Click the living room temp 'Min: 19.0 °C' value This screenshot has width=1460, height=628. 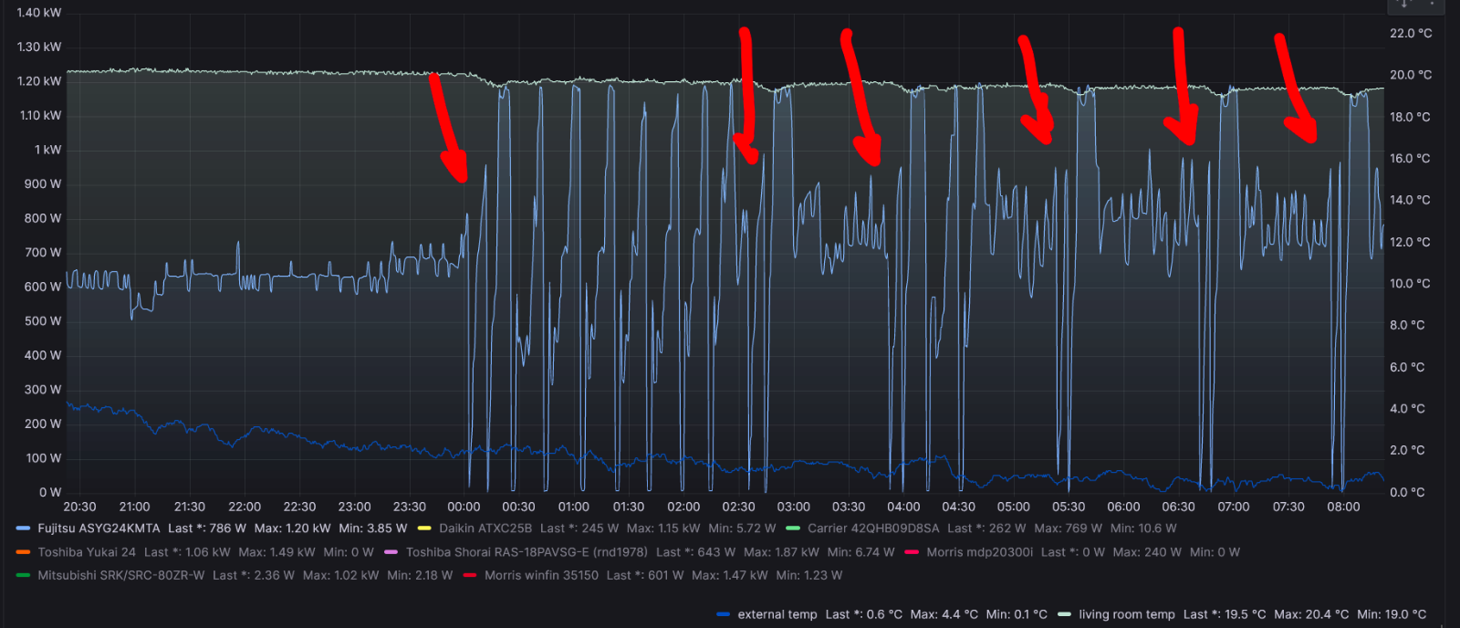1392,614
